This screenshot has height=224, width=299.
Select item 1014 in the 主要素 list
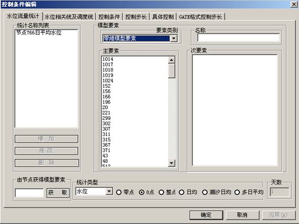point(108,59)
